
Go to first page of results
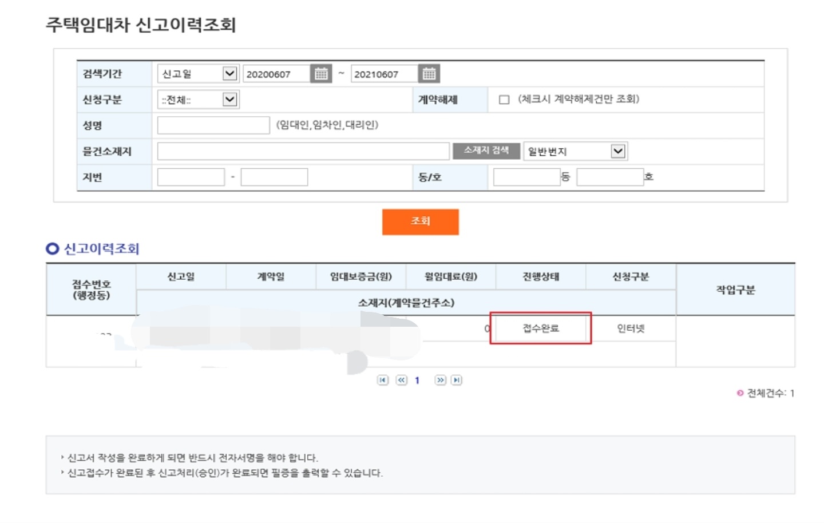[x=383, y=380]
